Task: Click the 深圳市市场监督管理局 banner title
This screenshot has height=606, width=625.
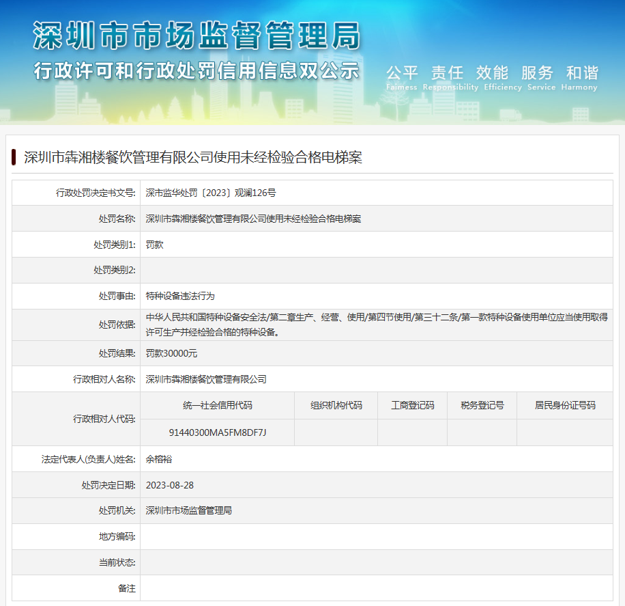Action: pyautogui.click(x=197, y=36)
